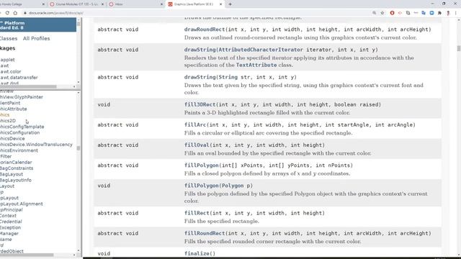Select the awt.color package
This screenshot has height=259, width=461.
[x=11, y=72]
